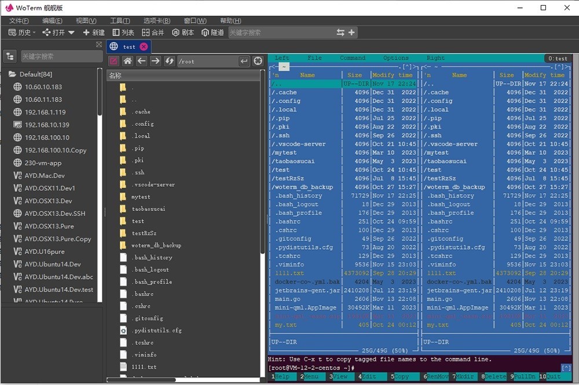Viewport: 579px width, 385px height.
Task: Click the home directory icon in file browser
Action: 128,61
